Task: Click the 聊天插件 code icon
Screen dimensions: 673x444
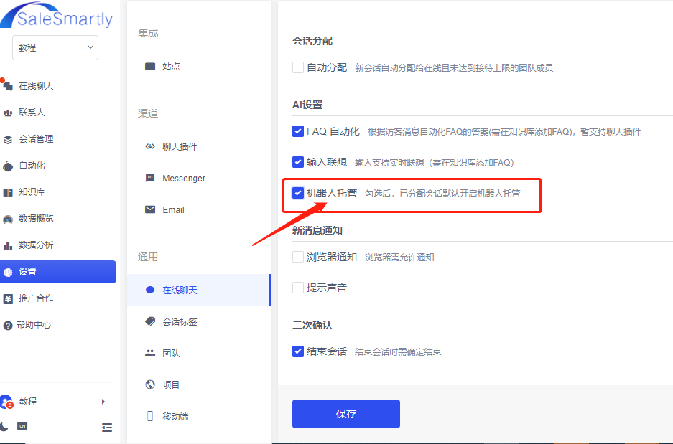Action: [150, 146]
